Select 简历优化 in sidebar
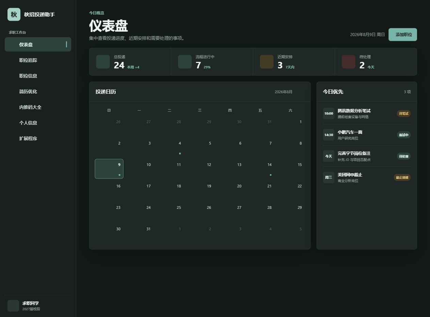 pyautogui.click(x=38, y=91)
